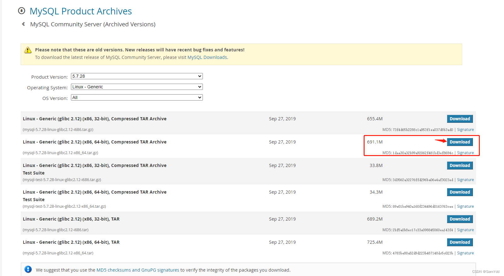Click the Product Version: label
Screen dimensions: 504x276
pos(49,77)
